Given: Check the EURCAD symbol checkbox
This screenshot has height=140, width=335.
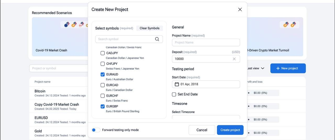Looking at the screenshot, I should click(x=103, y=85).
